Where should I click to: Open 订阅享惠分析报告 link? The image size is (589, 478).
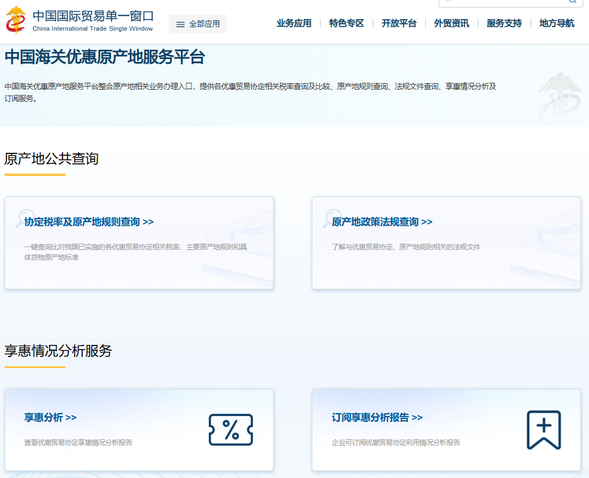(377, 417)
